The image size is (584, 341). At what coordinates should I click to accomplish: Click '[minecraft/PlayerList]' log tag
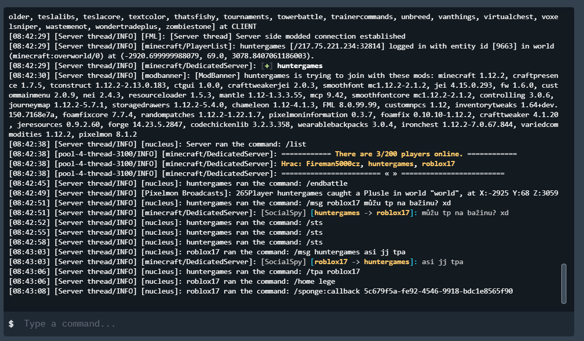click(x=188, y=46)
